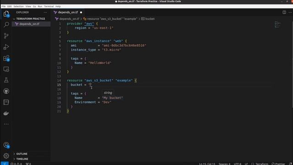The image size is (293, 165).
Task: Open remote window indicator in status bar
Action: pos(5,164)
